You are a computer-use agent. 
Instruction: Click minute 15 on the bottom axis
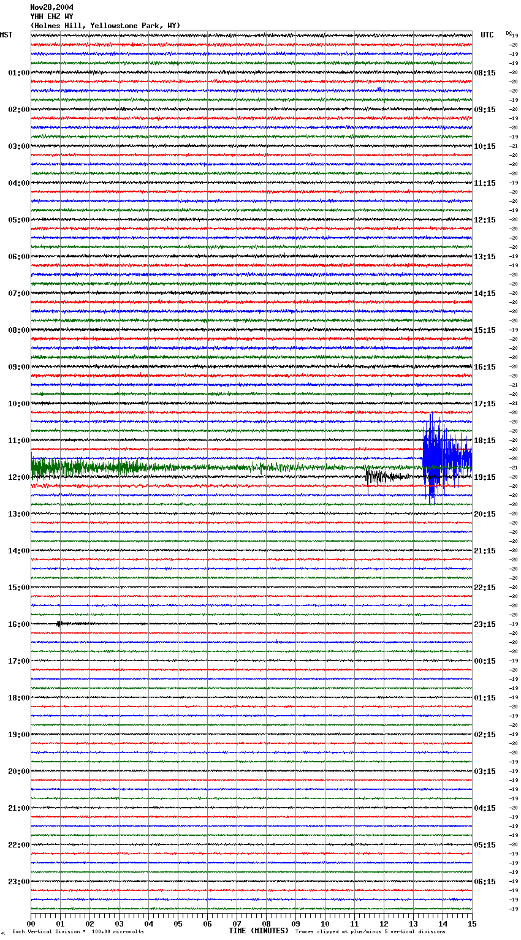point(472,923)
